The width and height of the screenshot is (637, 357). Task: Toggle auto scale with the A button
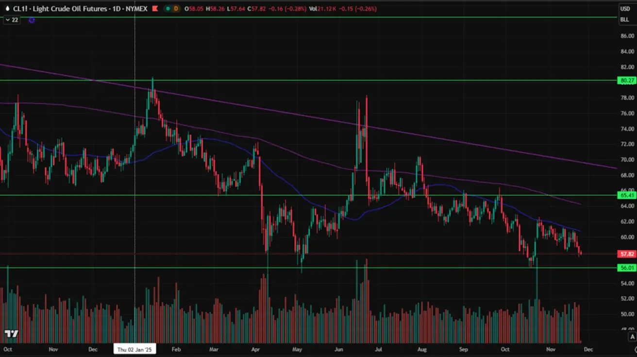click(x=632, y=337)
